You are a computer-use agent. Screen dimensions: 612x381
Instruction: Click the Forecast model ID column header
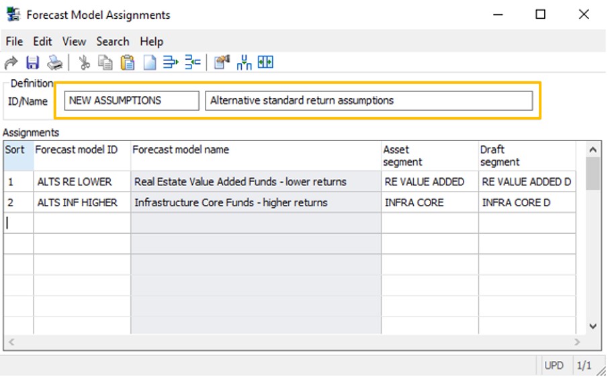pyautogui.click(x=82, y=156)
